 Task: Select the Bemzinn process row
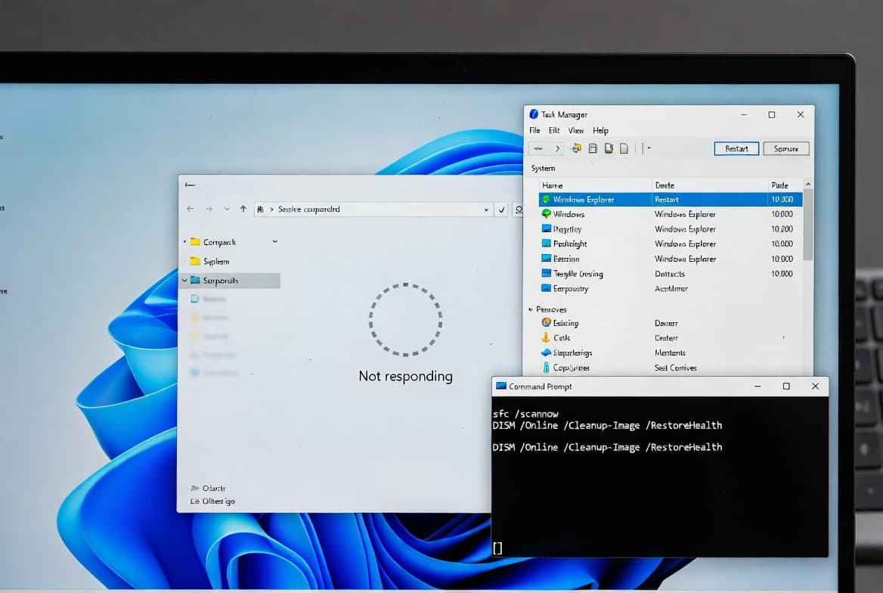(x=670, y=259)
